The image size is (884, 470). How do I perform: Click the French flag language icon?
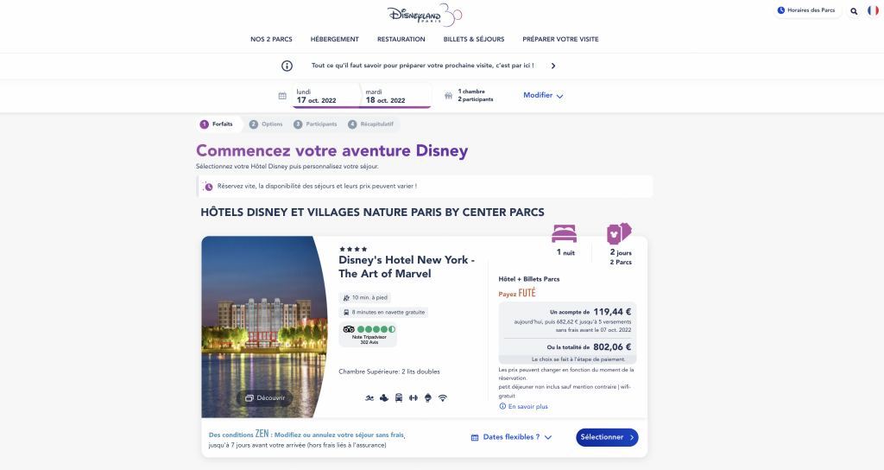tap(873, 10)
